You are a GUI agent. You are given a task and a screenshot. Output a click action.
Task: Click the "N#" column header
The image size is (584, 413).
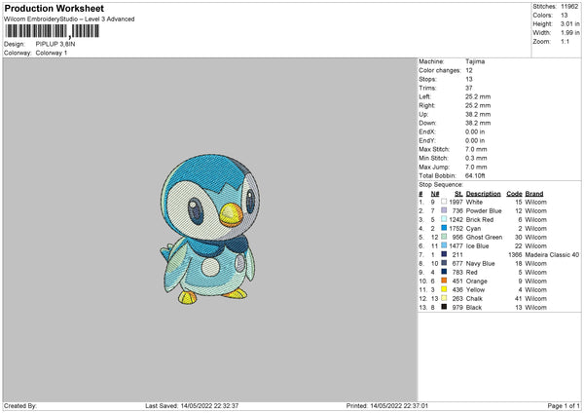tap(435, 194)
